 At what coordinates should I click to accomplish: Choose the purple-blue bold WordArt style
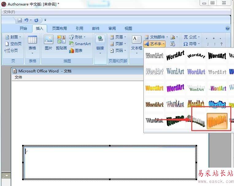tap(196, 72)
